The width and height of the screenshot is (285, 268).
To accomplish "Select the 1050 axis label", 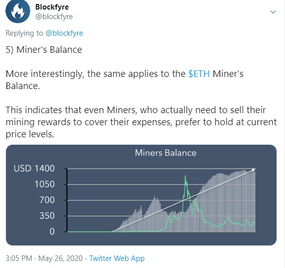I will click(45, 184).
